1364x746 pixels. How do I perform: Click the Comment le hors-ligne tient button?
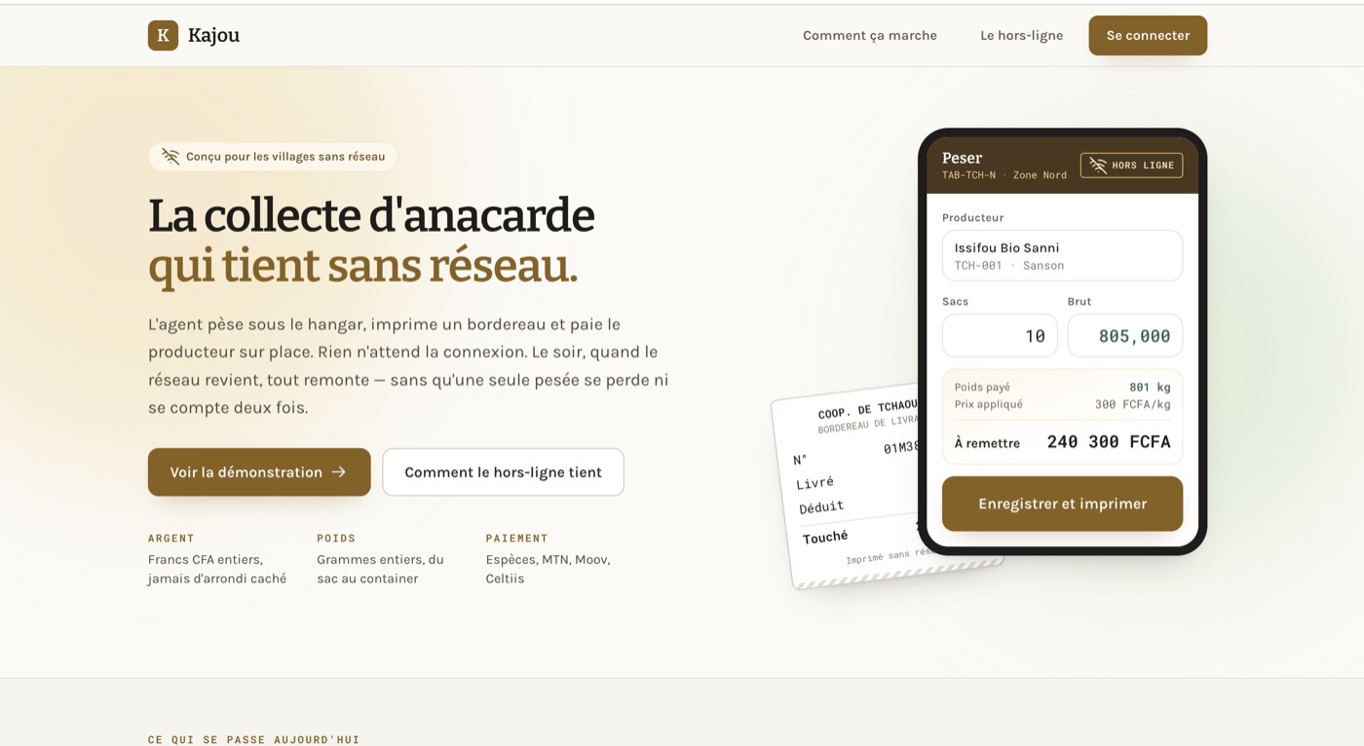(503, 472)
